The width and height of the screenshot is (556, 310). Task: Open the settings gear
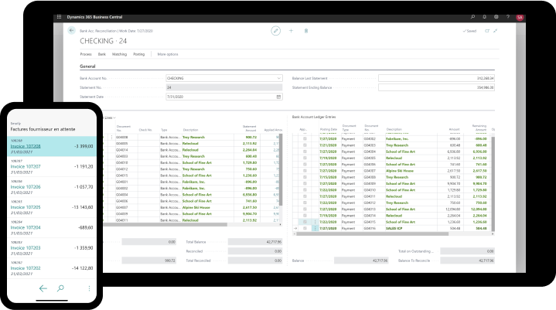496,16
